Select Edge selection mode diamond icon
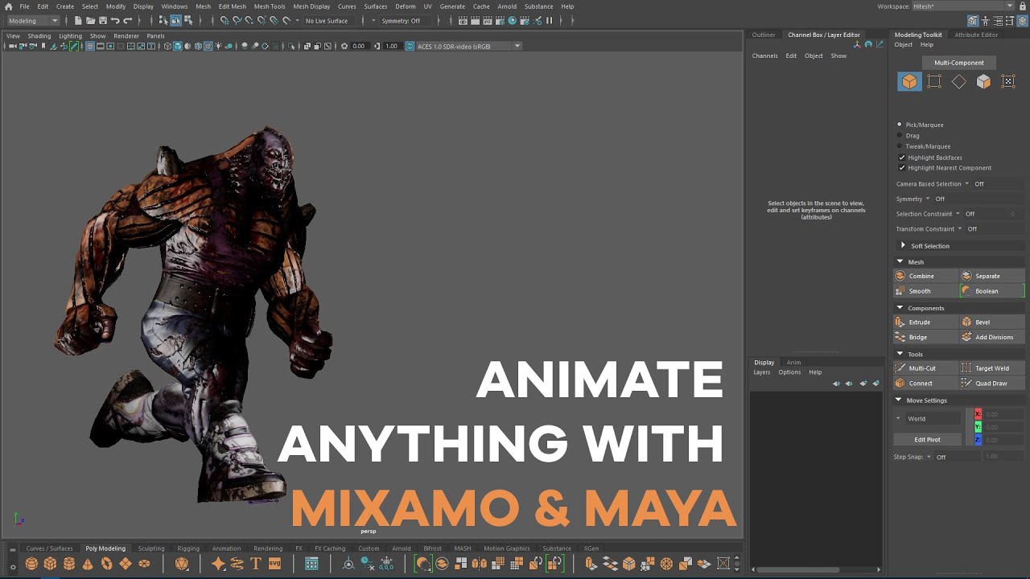Image resolution: width=1030 pixels, height=579 pixels. pyautogui.click(x=959, y=81)
